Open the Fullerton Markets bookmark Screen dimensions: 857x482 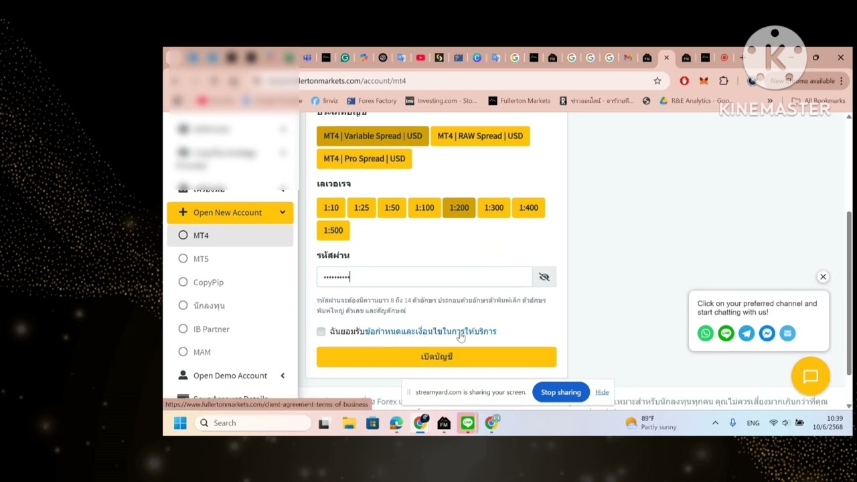click(x=520, y=101)
